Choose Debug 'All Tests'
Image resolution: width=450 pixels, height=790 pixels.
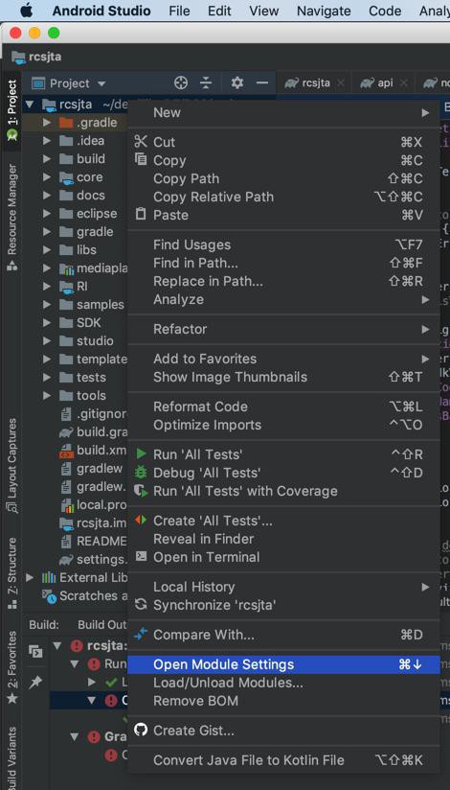(283, 472)
